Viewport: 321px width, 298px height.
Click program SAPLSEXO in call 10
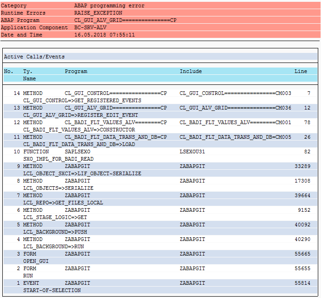click(78, 152)
